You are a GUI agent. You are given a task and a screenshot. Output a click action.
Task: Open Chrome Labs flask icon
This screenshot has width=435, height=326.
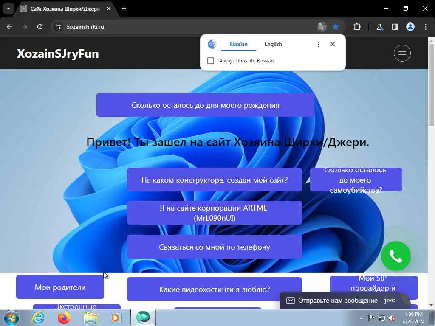[379, 27]
